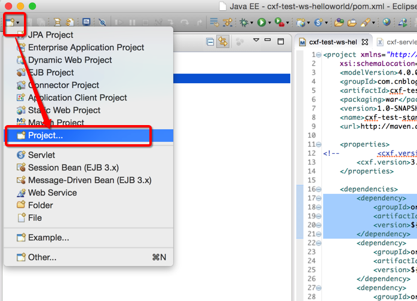Collapse the dependency block at line 22

coord(318,243)
